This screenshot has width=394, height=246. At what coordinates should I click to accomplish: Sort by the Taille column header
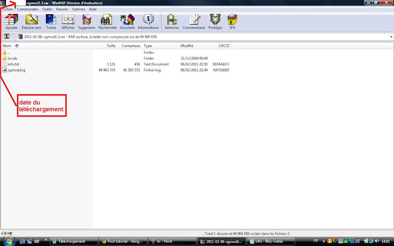[105, 46]
